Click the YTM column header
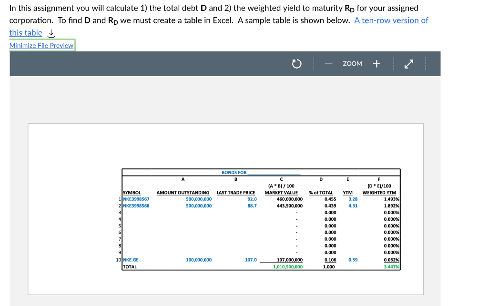Screen dimensions: 488x306 pos(347,193)
